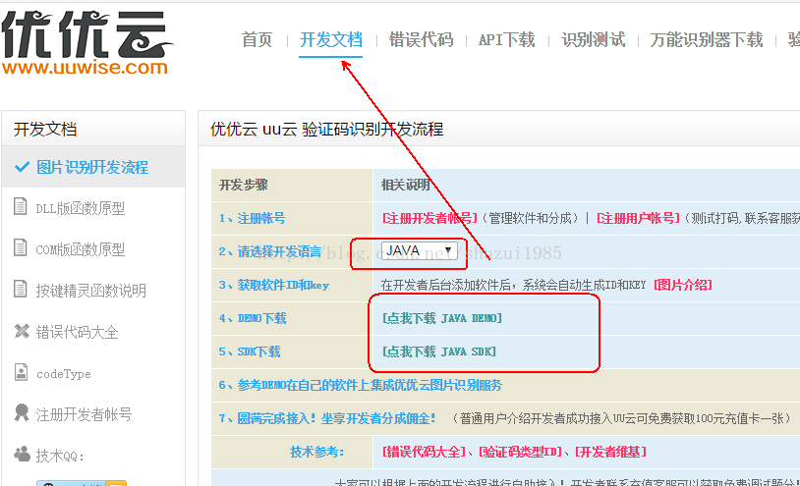
Task: Open the 万能识别器下载 nav tab
Action: pyautogui.click(x=706, y=39)
